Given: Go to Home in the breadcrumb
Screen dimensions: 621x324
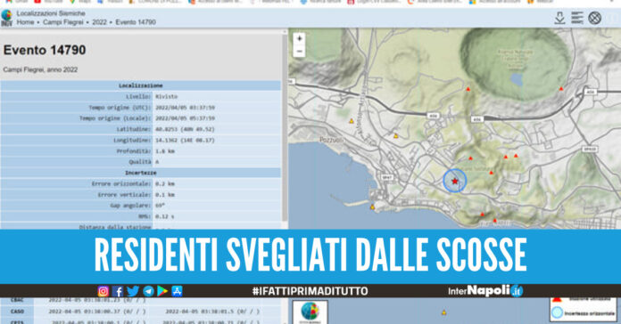Looking at the screenshot, I should 25,22.
